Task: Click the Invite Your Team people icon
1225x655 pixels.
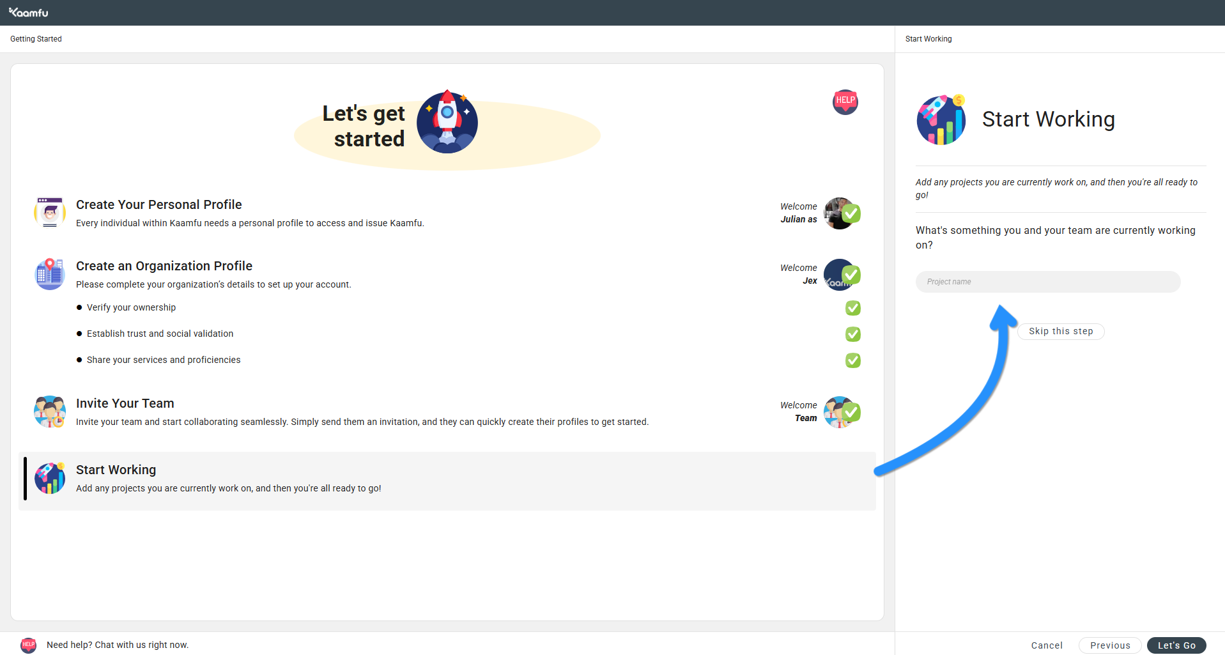Action: (50, 412)
